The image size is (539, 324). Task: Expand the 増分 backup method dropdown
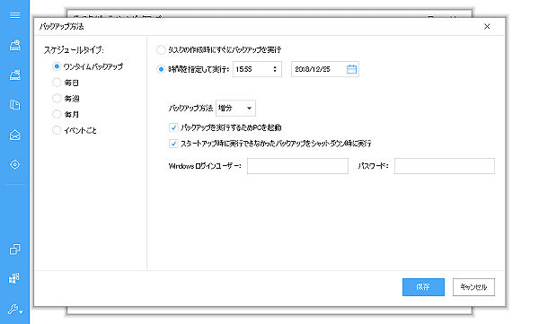pyautogui.click(x=235, y=109)
